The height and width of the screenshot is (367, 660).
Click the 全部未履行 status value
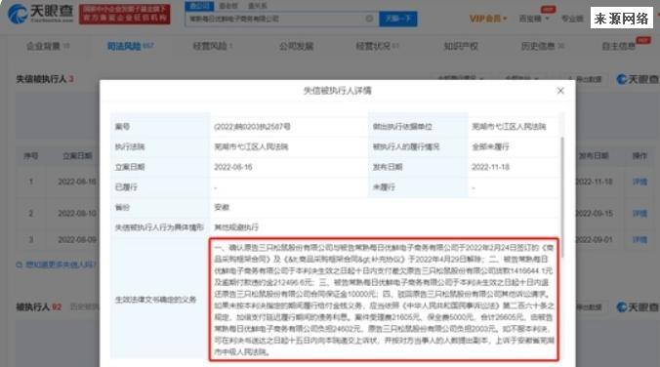click(490, 146)
